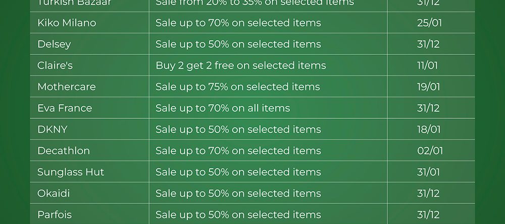Select the DKNY brand cell
The width and height of the screenshot is (505, 224).
pyautogui.click(x=52, y=129)
